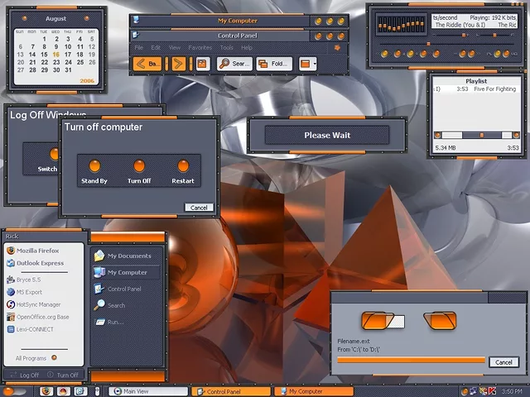This screenshot has height=397, width=530.
Task: Open the Tools menu in Control Panel
Action: (x=227, y=48)
